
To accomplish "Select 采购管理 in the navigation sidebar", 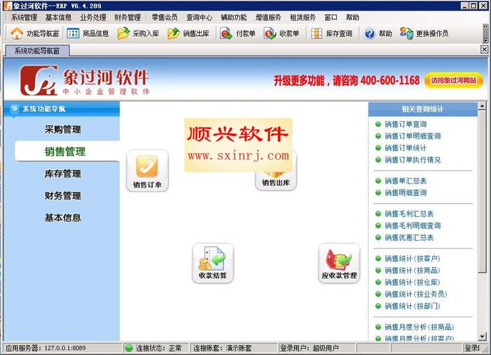I will click(63, 129).
